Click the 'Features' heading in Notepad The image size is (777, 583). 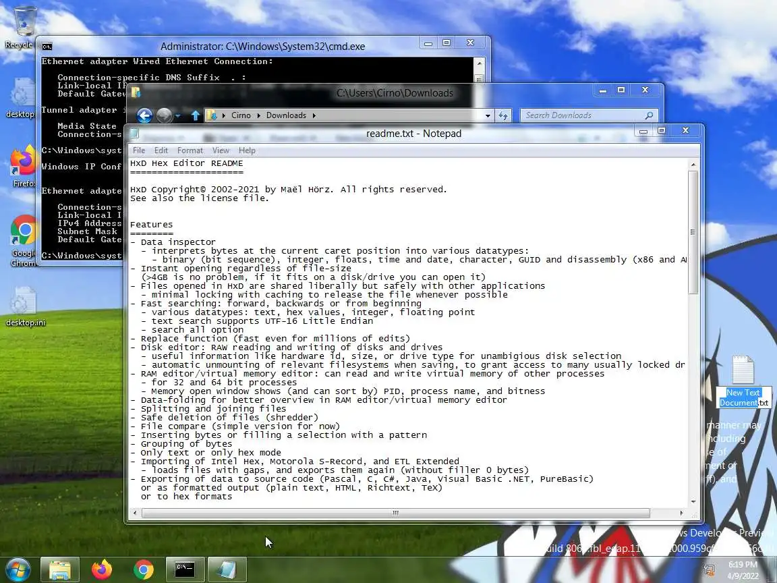coord(152,225)
